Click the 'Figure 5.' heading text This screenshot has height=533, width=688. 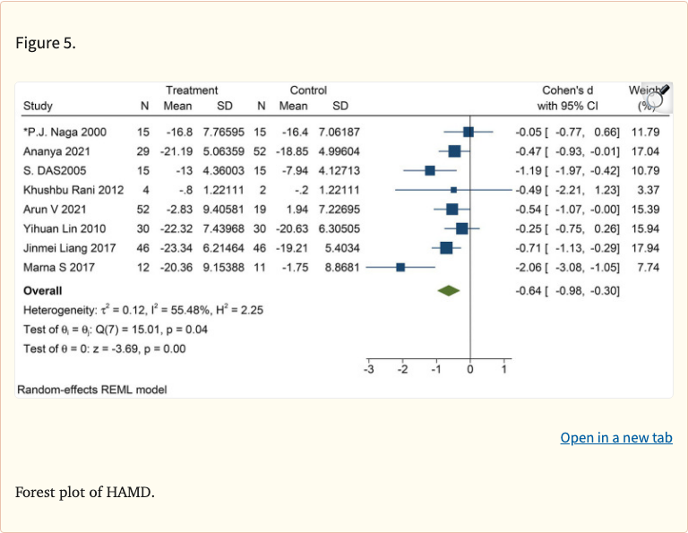pos(46,44)
